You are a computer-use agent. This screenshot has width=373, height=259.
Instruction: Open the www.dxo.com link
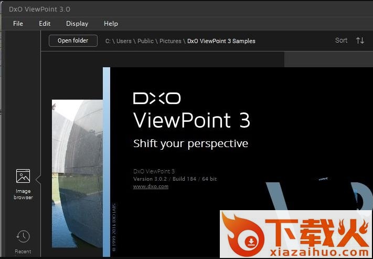coord(151,187)
